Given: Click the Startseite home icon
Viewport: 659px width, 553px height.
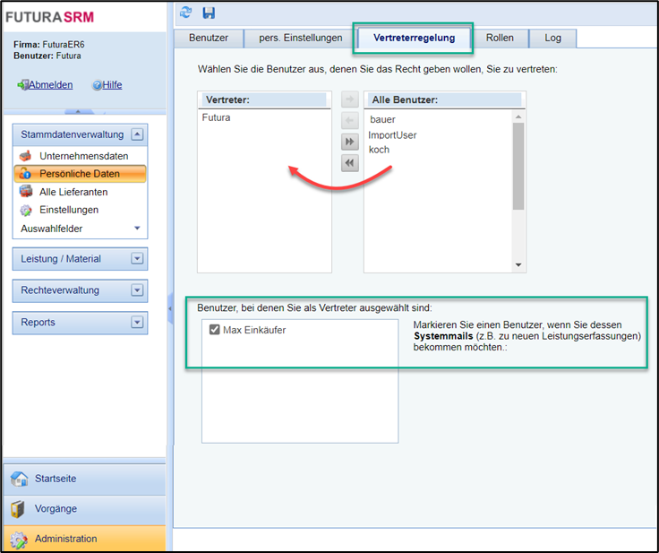Looking at the screenshot, I should click(19, 479).
